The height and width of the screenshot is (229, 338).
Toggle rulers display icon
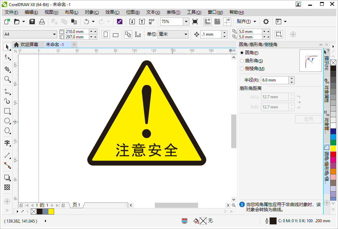pyautogui.click(x=208, y=22)
